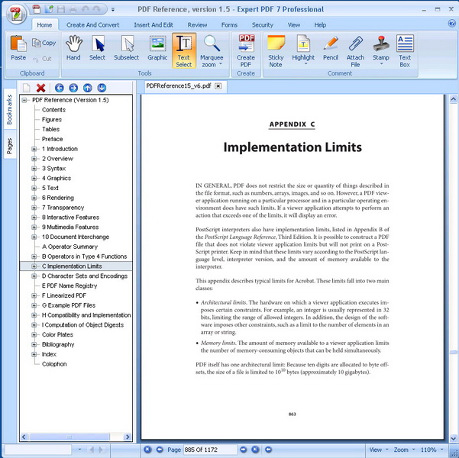Expand the F Linearized PDF bookmark
Viewport: 459px width, 458px height.
coord(34,295)
